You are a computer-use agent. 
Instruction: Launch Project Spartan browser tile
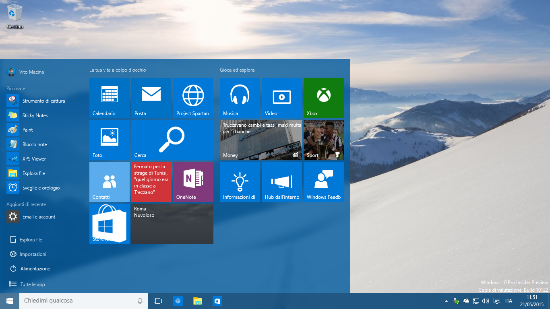coord(193,98)
